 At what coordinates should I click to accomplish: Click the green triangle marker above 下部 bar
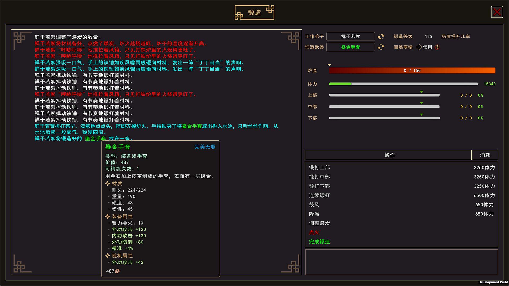[422, 115]
